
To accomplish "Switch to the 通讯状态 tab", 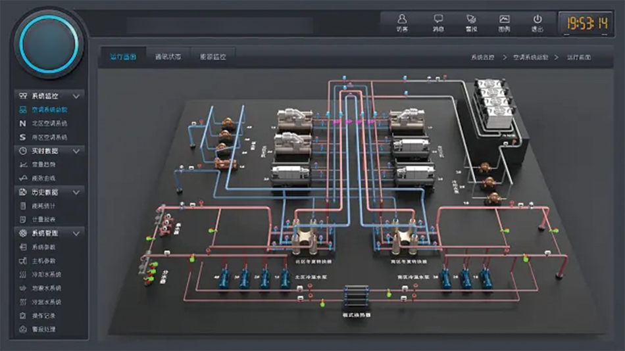I will click(x=168, y=57).
